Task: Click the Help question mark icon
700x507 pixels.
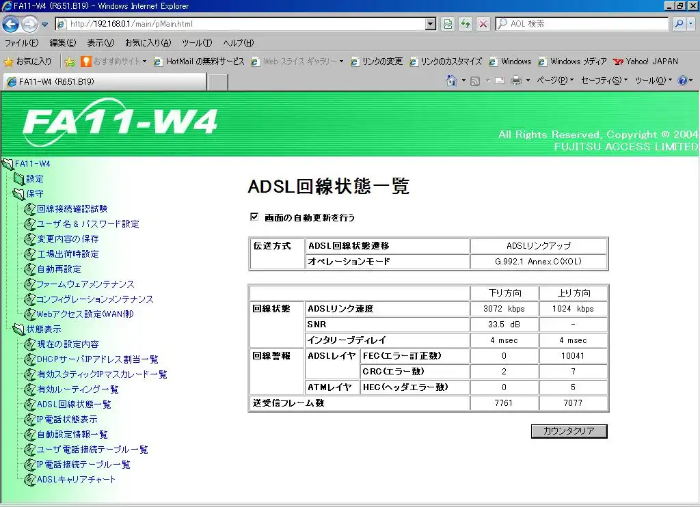Action: pos(682,81)
